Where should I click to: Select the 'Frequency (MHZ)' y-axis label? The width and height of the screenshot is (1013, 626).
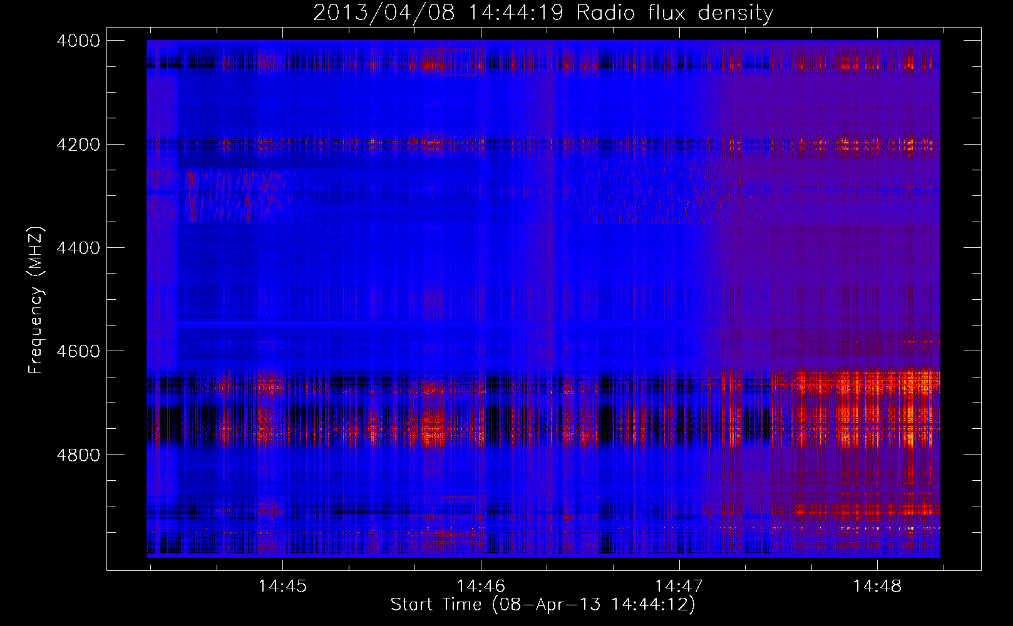click(36, 300)
